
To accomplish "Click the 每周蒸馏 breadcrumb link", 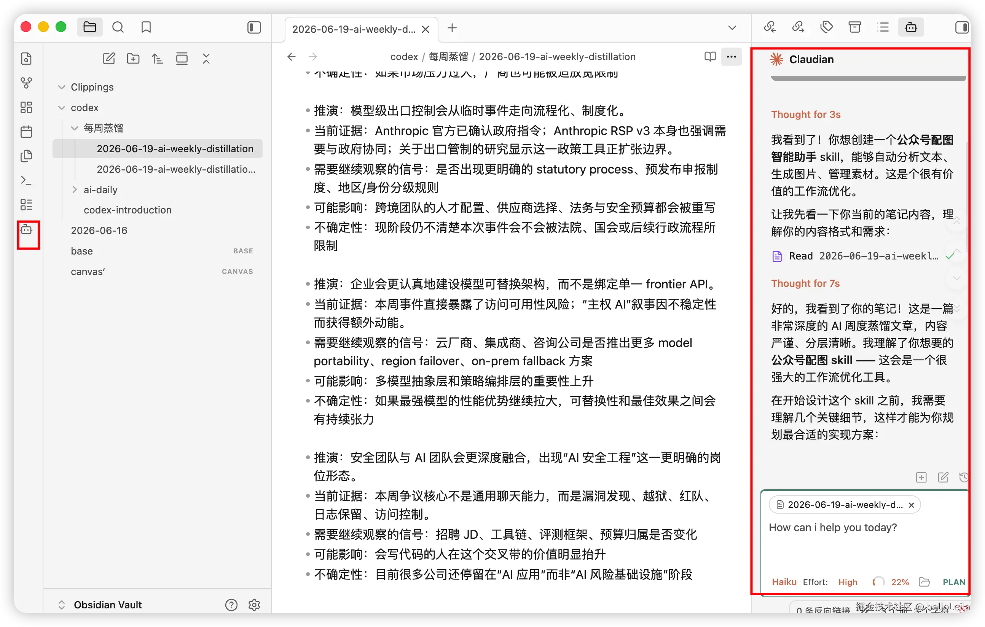I will [x=448, y=56].
